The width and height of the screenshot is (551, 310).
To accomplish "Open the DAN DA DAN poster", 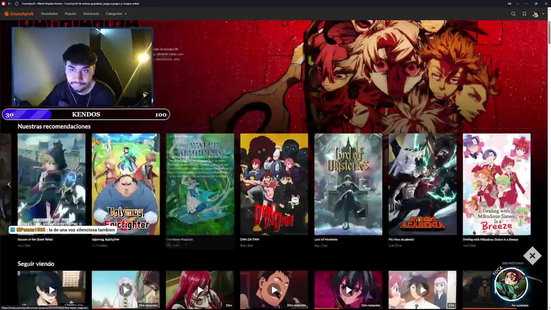I will click(x=274, y=184).
